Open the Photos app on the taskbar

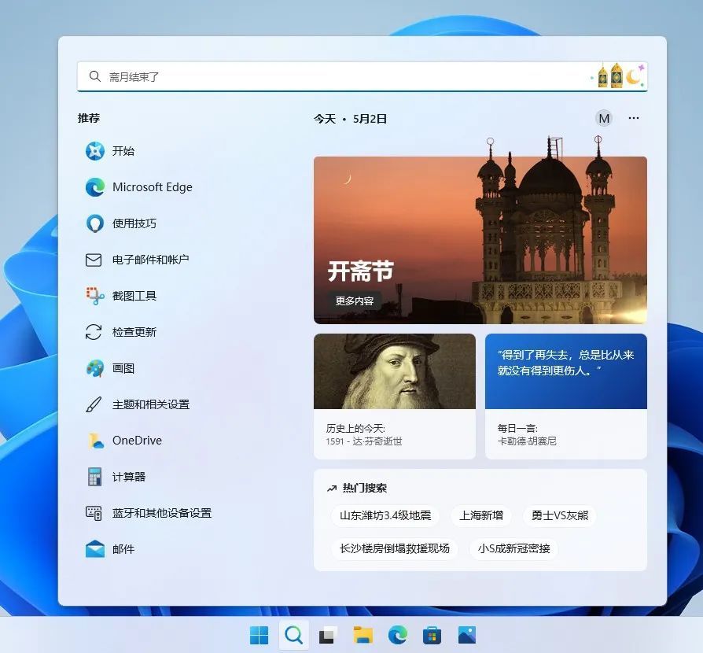click(467, 635)
